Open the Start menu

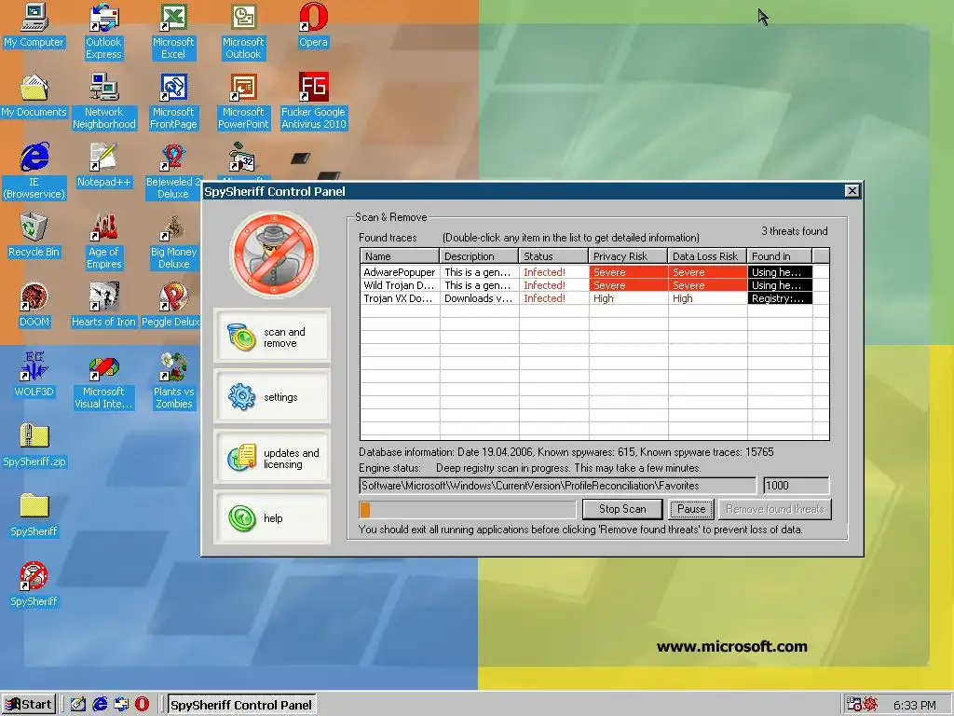pos(29,705)
